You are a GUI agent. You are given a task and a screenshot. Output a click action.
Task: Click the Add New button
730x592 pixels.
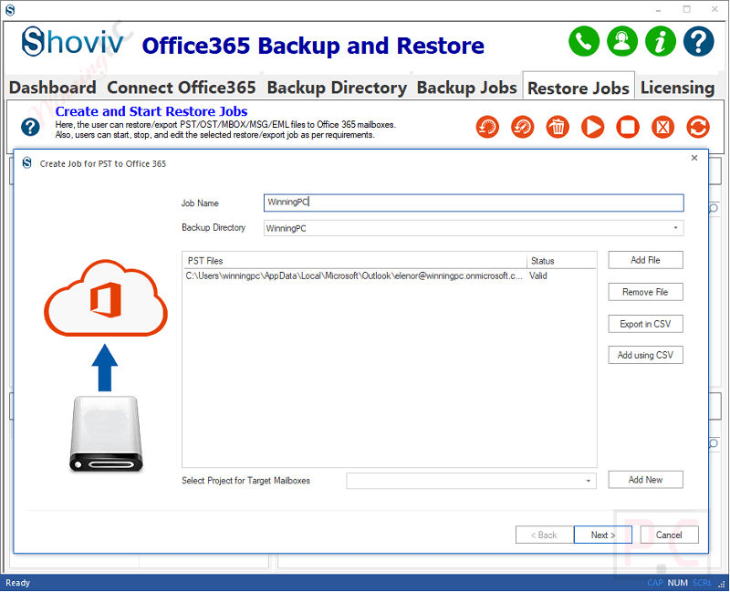coord(645,480)
